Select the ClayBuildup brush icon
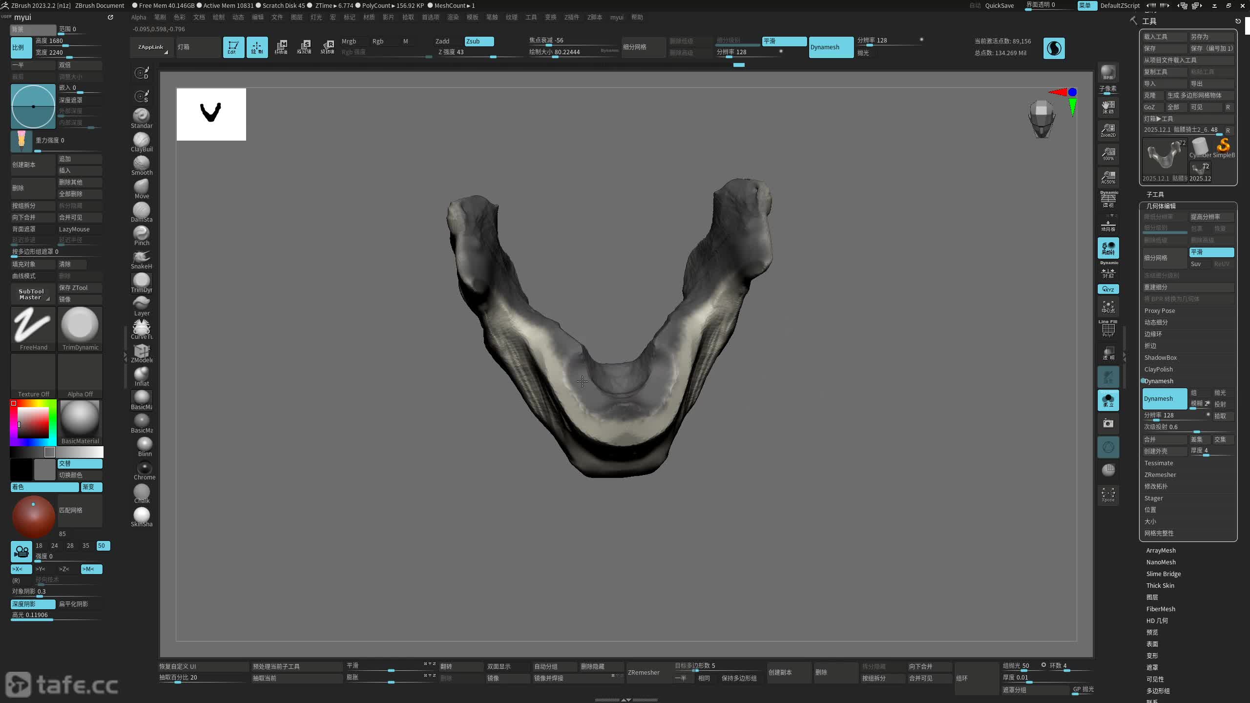The width and height of the screenshot is (1250, 703). coord(142,140)
